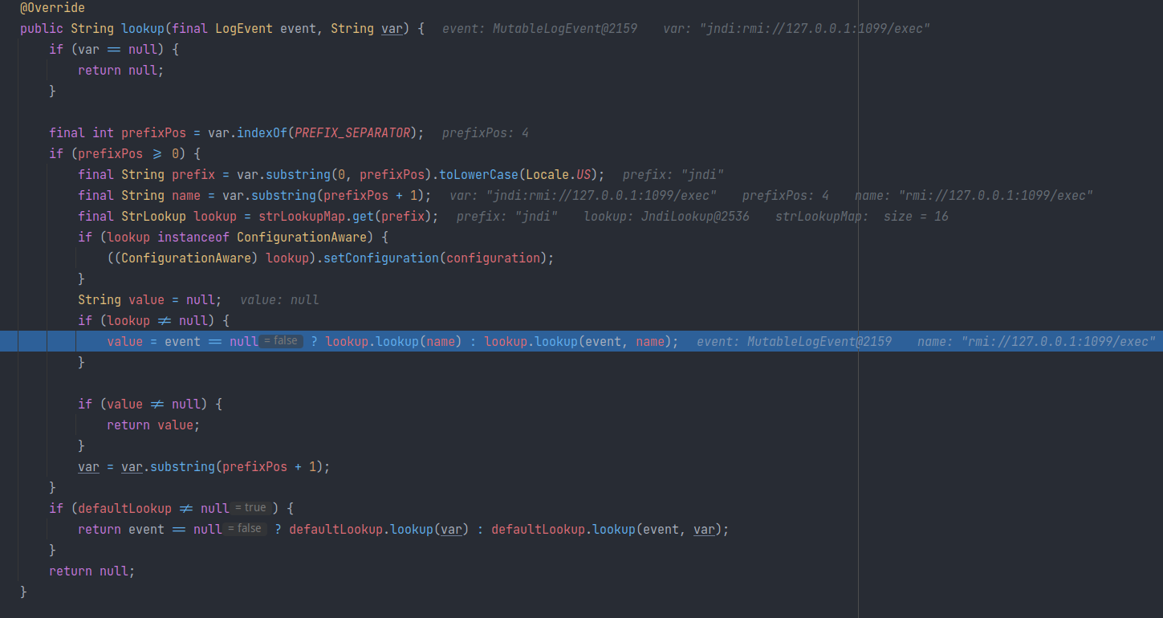
Task: Click the lookup.lookup(name) call on the highlighted line
Action: (393, 341)
